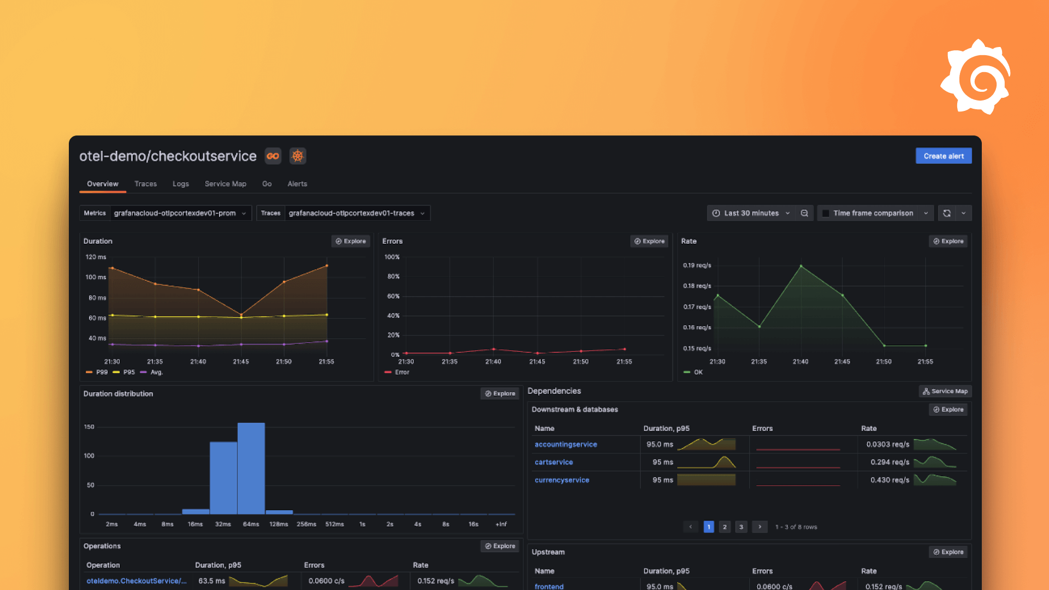Image resolution: width=1049 pixels, height=590 pixels.
Task: Expand Metrics source dropdown
Action: click(244, 213)
